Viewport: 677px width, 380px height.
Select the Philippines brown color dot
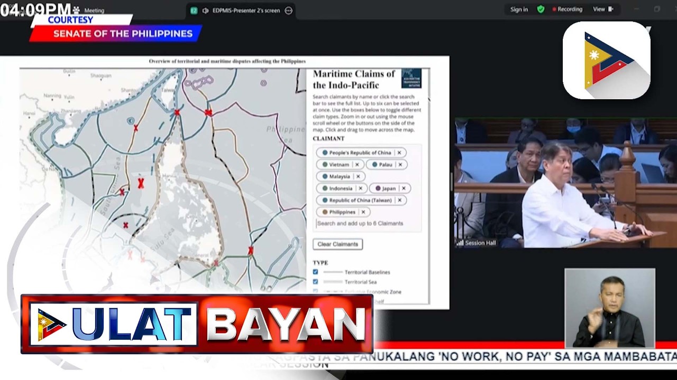click(325, 212)
